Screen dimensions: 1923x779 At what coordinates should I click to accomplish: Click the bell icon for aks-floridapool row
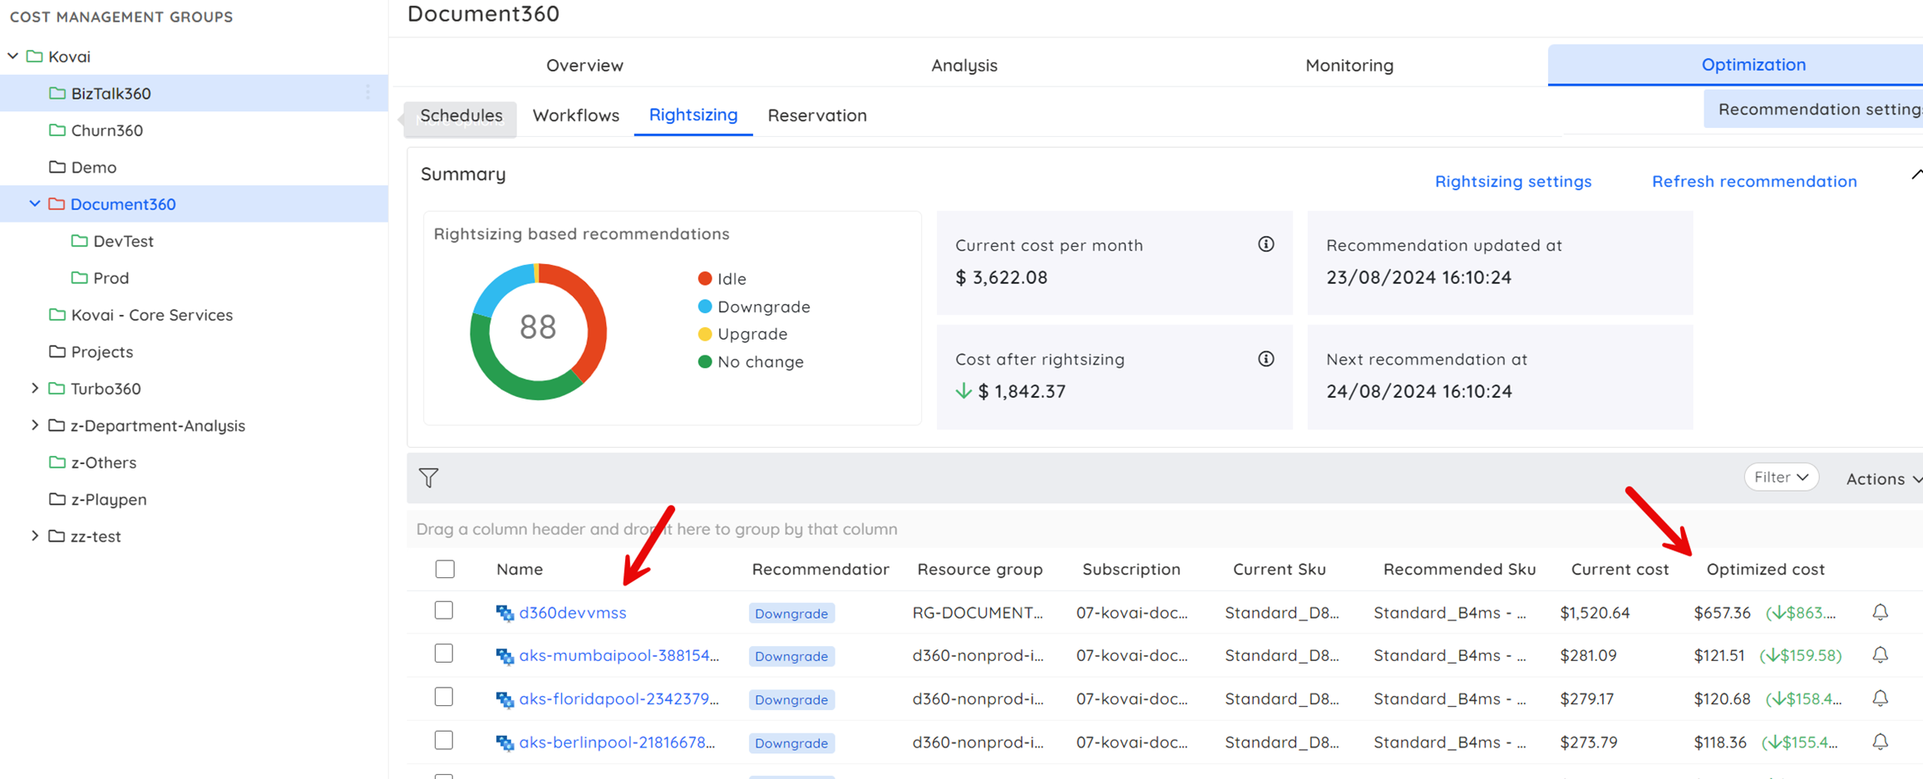click(1880, 698)
